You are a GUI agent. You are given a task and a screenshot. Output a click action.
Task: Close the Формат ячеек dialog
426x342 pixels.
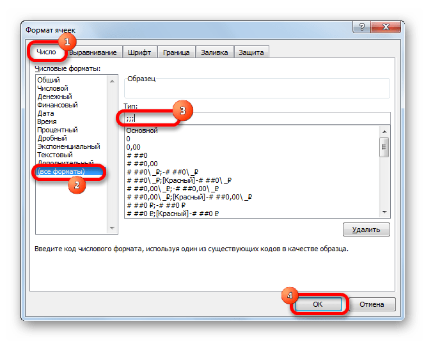click(x=386, y=27)
